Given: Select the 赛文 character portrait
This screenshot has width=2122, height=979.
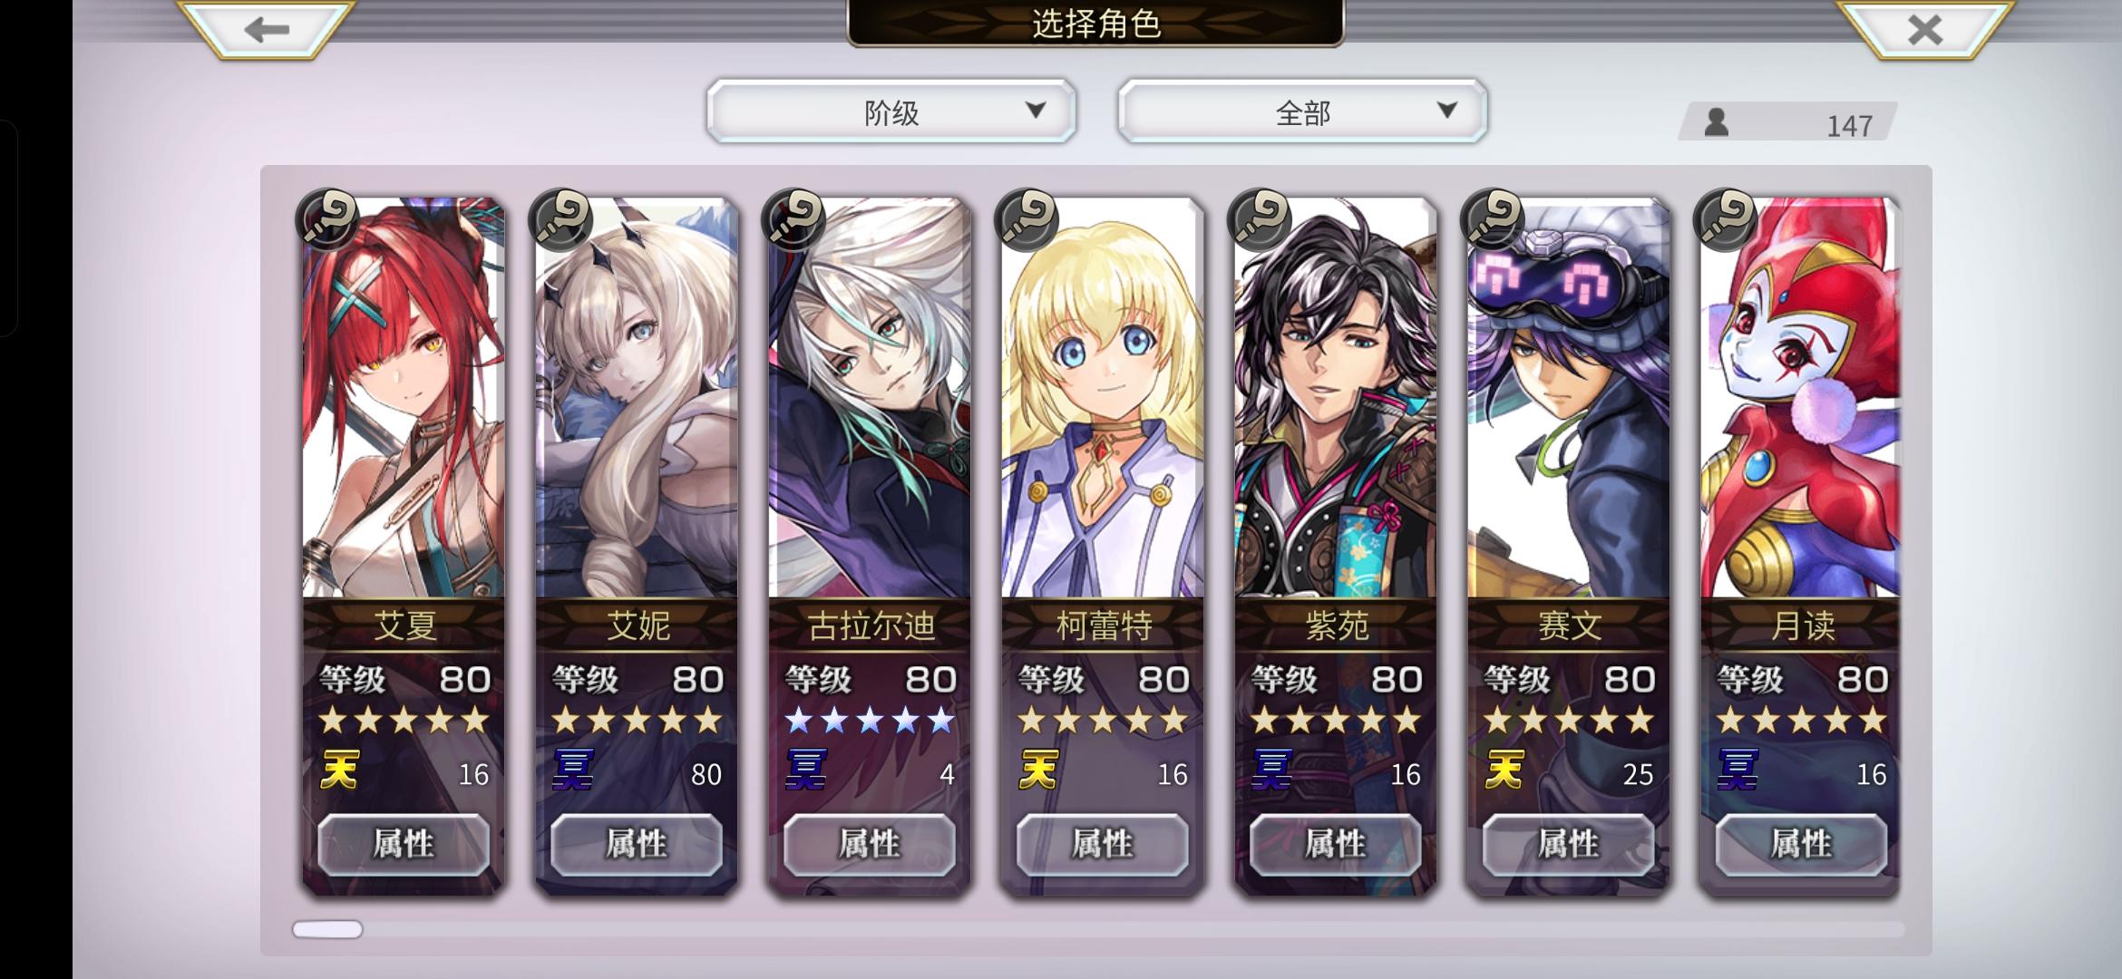Looking at the screenshot, I should (x=1568, y=399).
